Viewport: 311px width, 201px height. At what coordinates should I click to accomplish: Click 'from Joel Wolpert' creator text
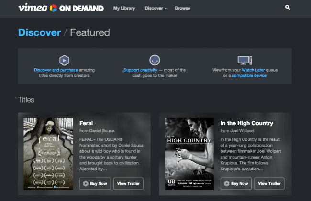click(x=237, y=130)
